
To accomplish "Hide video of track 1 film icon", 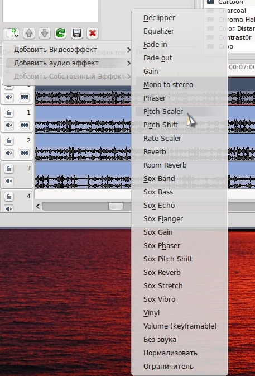I will 25,125.
